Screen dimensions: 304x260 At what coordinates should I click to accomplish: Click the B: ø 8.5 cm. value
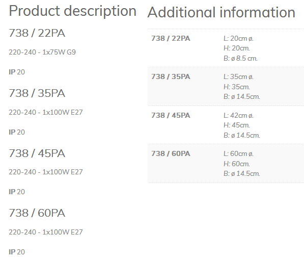click(240, 58)
